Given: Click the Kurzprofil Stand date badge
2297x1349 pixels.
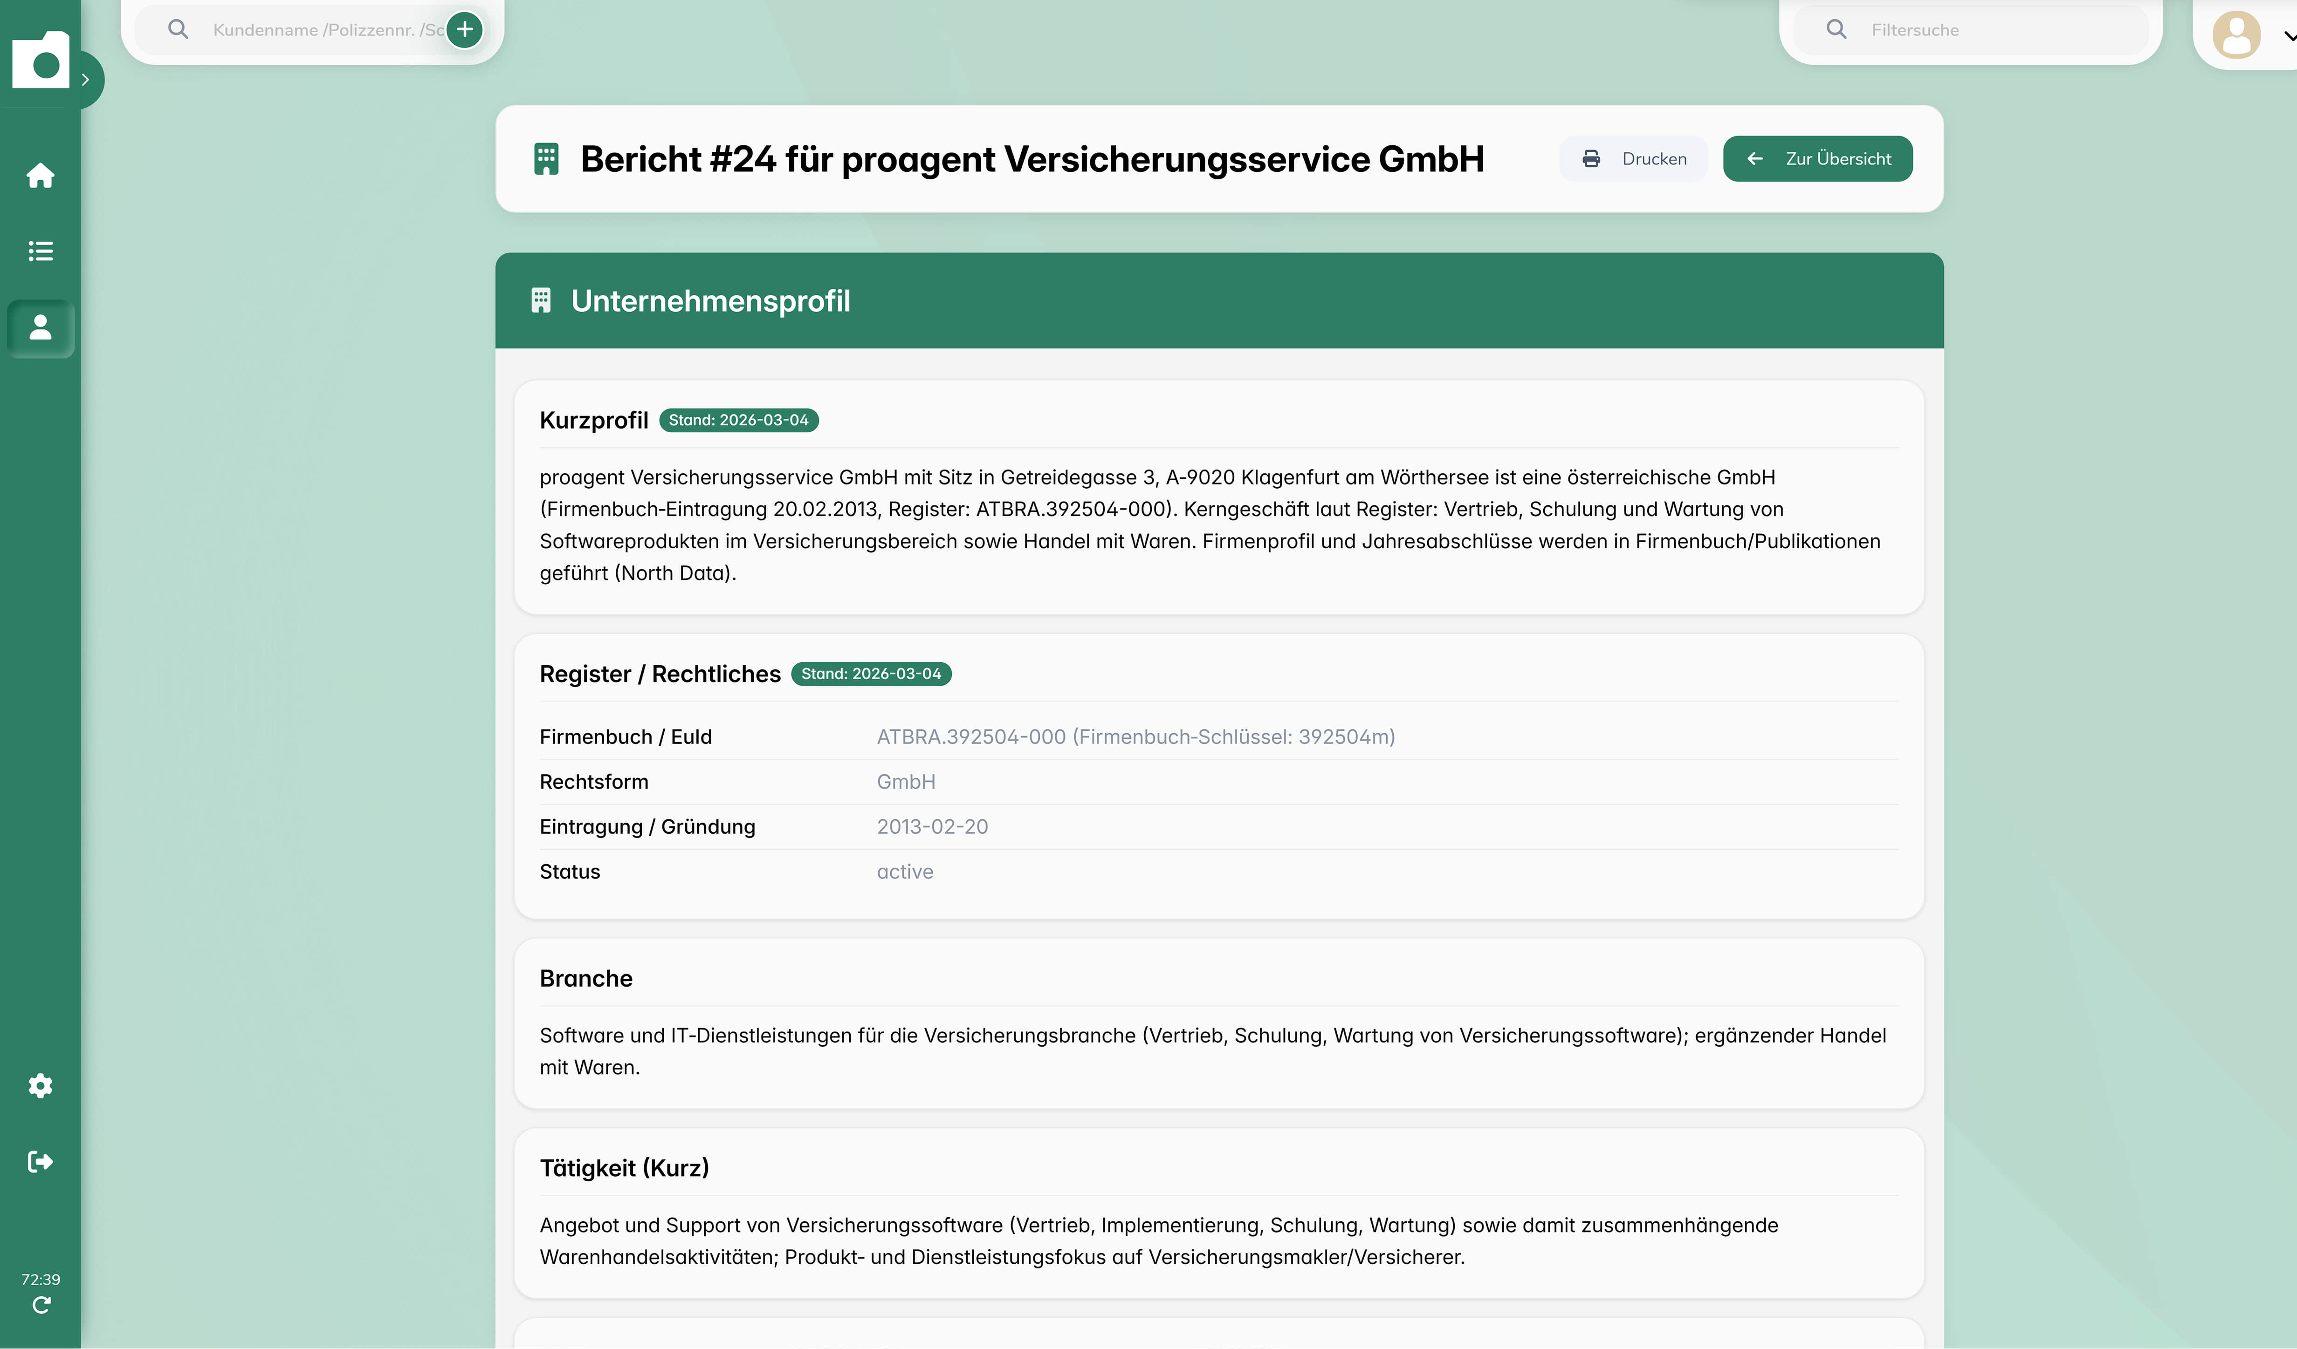Looking at the screenshot, I should [x=738, y=420].
